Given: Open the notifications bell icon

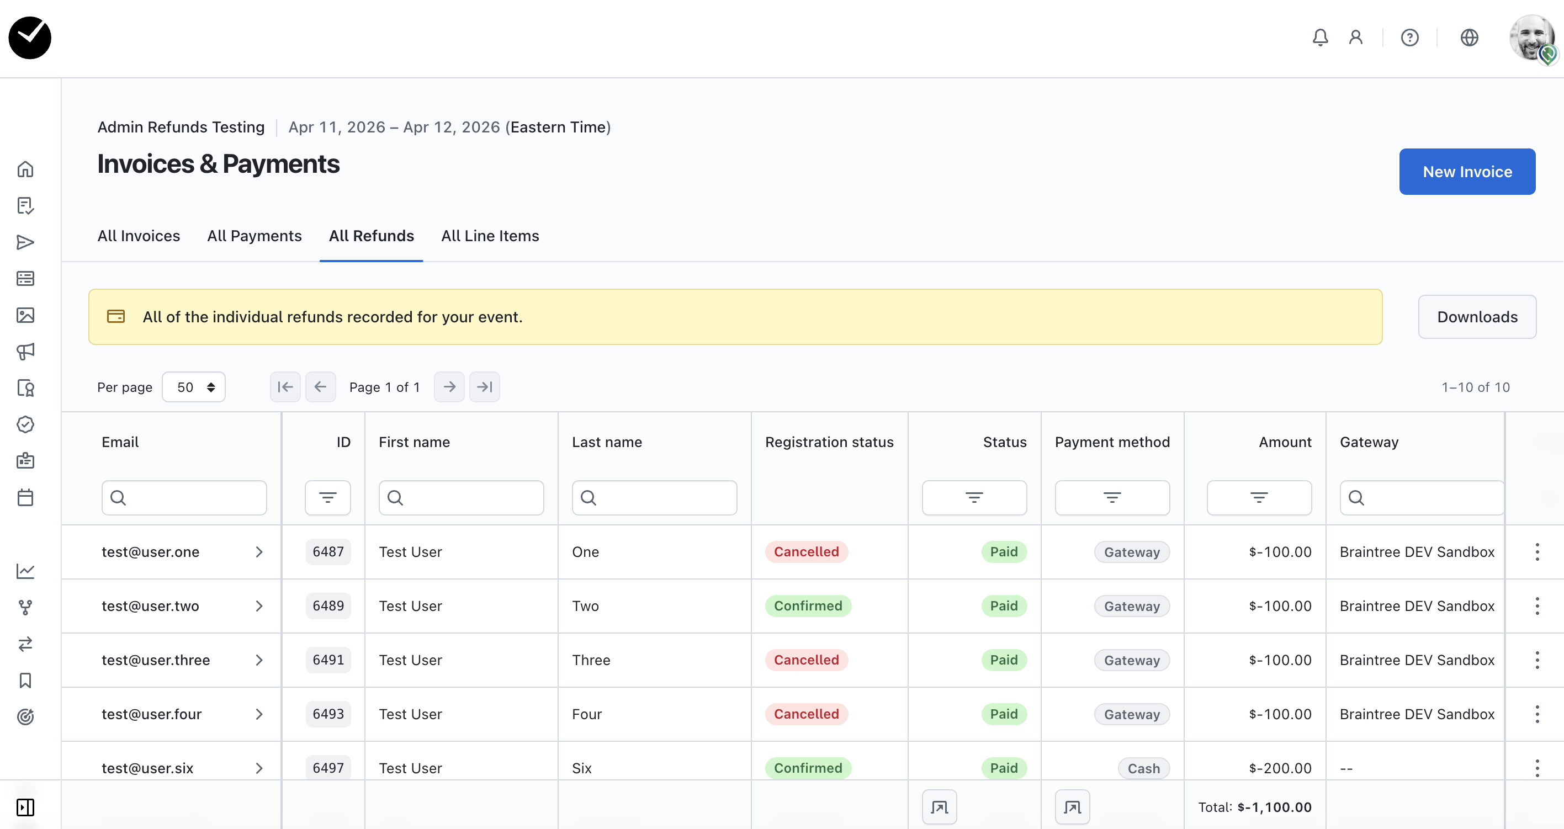Looking at the screenshot, I should click(1320, 38).
